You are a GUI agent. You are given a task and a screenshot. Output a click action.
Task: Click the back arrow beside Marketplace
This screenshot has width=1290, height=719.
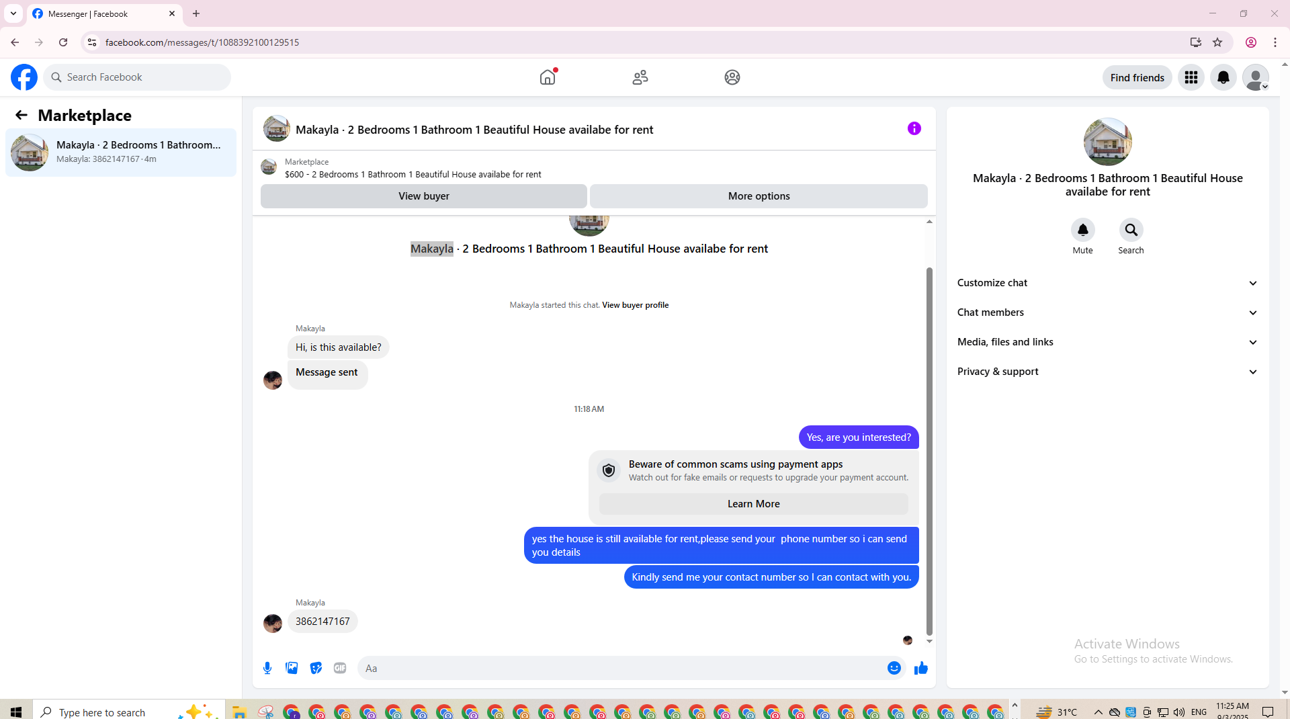21,115
